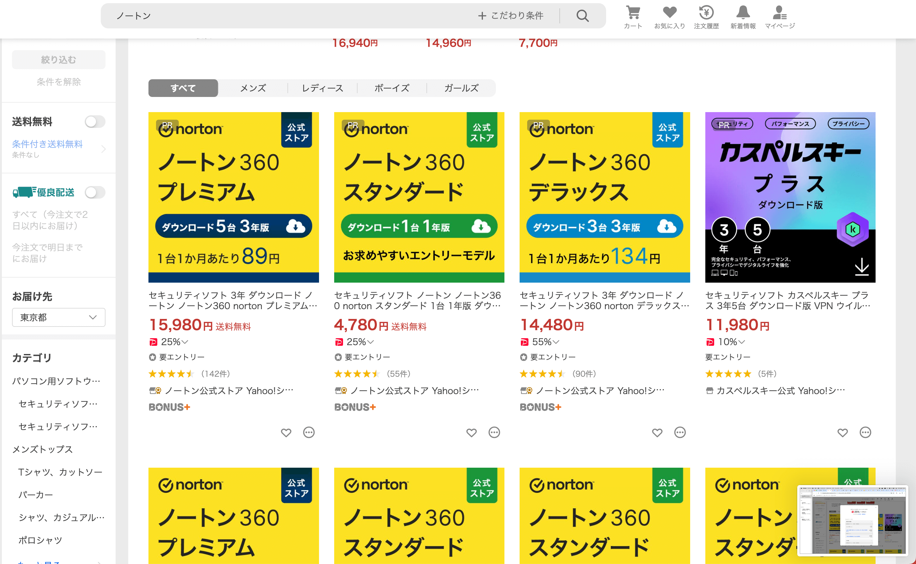The image size is (916, 564).
Task: Click the search magnifier icon
Action: click(582, 16)
